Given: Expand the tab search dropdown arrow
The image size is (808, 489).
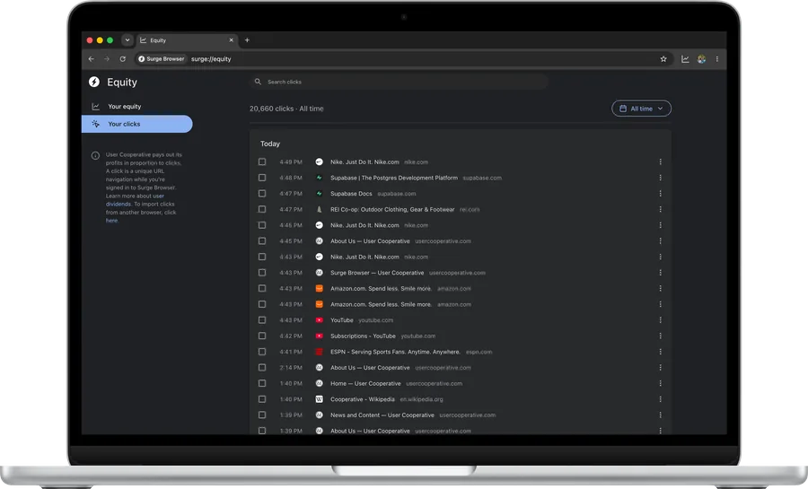Looking at the screenshot, I should 127,40.
